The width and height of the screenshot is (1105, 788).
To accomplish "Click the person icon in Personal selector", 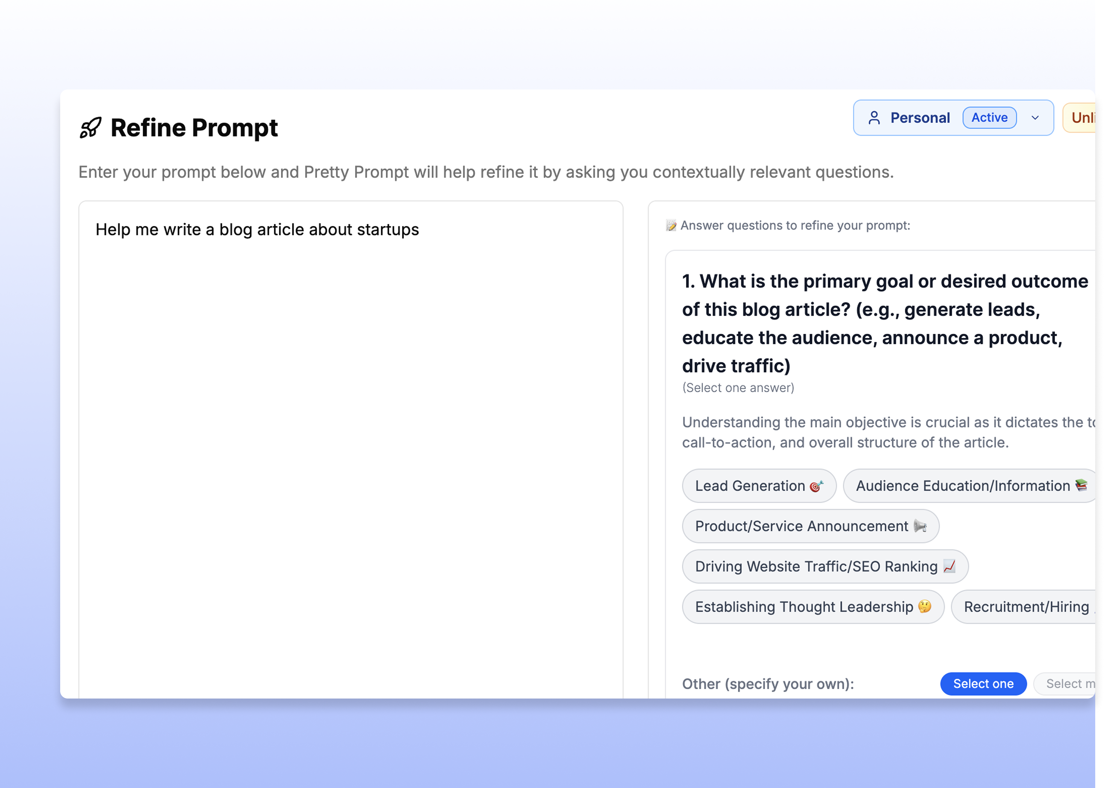I will point(874,118).
